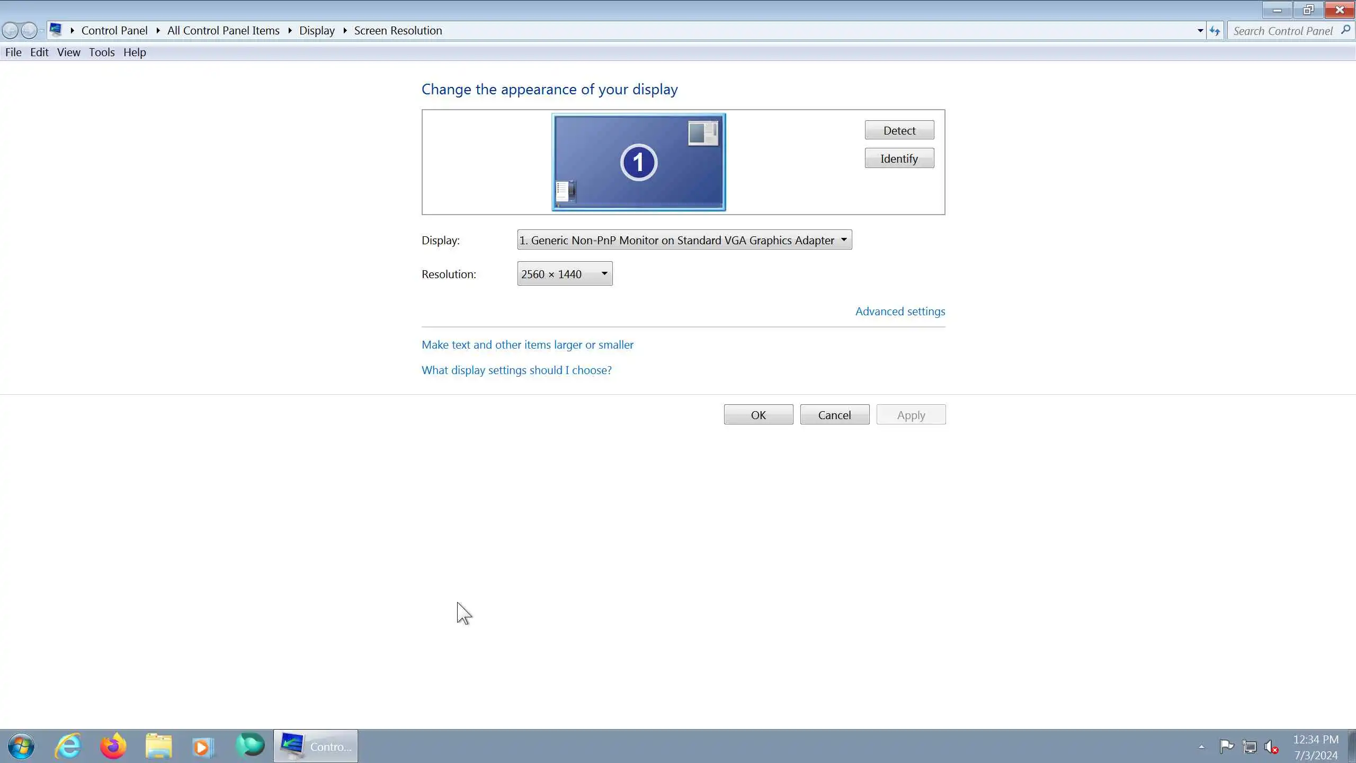Viewport: 1356px width, 763px height.
Task: Show hidden tray icons arrow
Action: 1201,747
